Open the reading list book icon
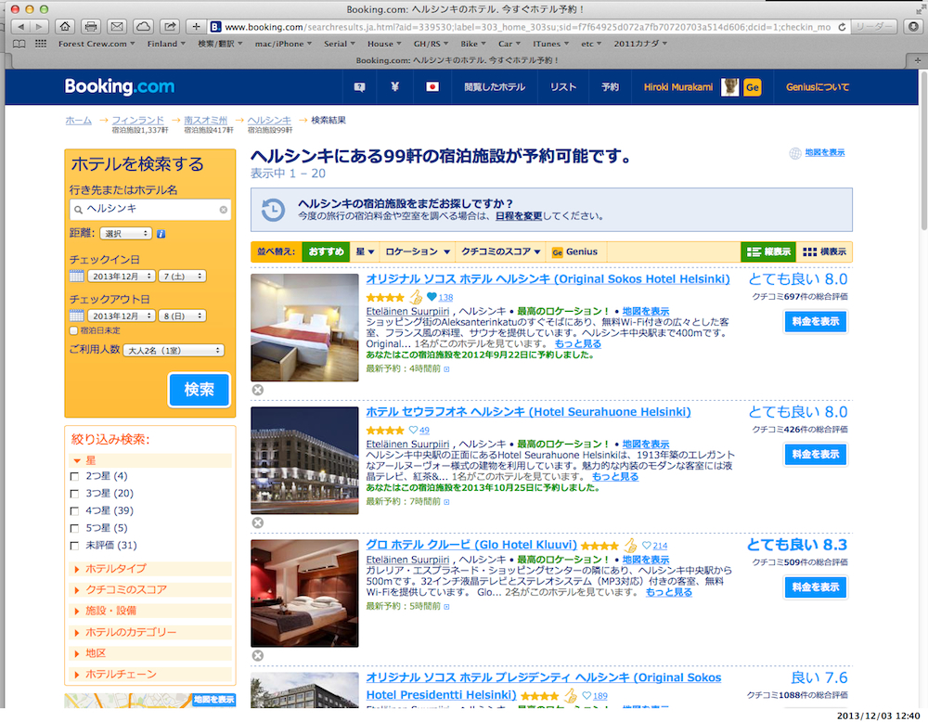 click(19, 44)
